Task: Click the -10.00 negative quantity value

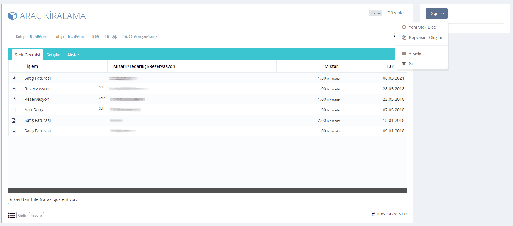Action: pyautogui.click(x=127, y=37)
